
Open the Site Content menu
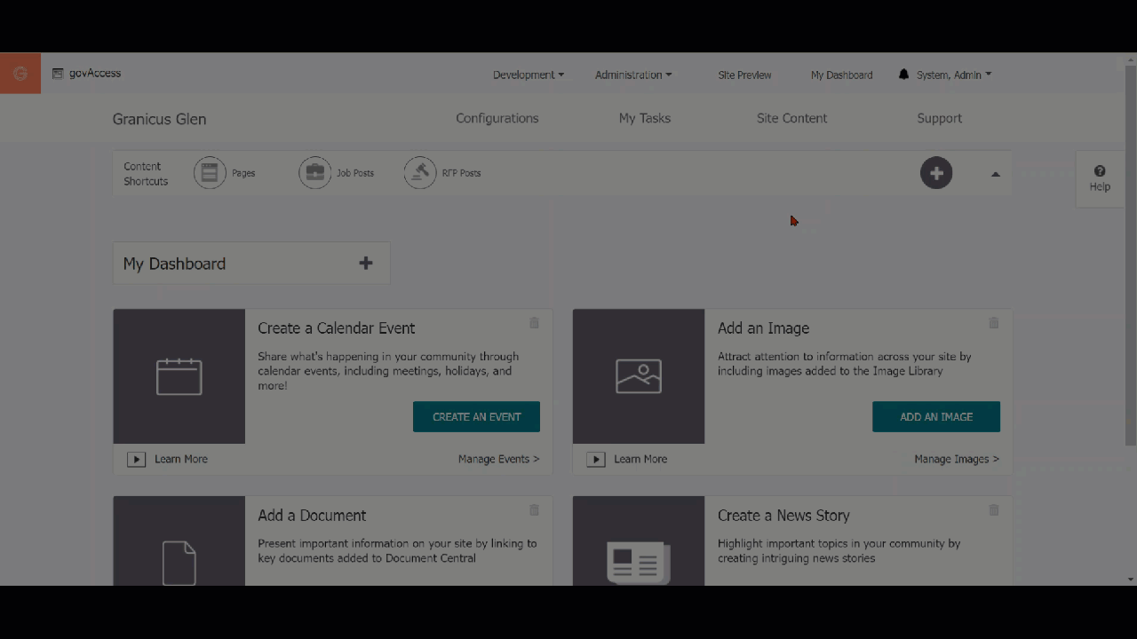tap(791, 118)
